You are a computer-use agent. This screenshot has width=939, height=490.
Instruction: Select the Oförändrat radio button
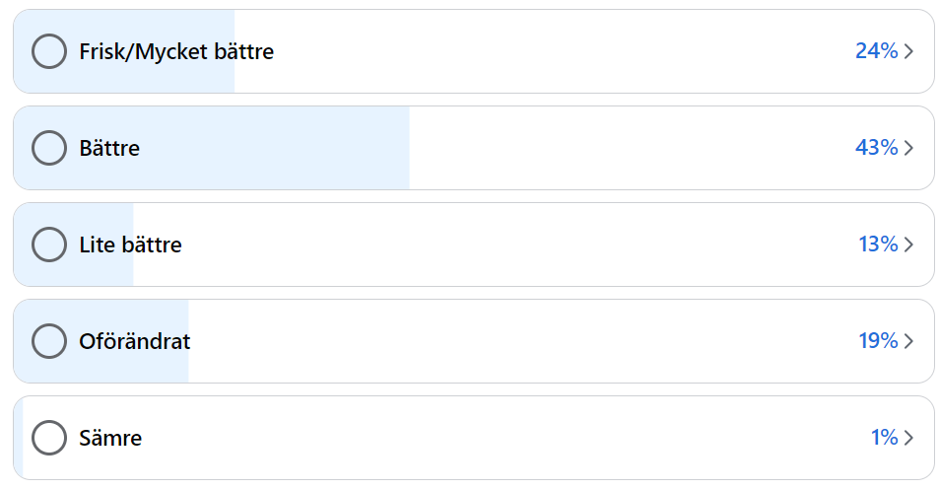click(x=49, y=341)
